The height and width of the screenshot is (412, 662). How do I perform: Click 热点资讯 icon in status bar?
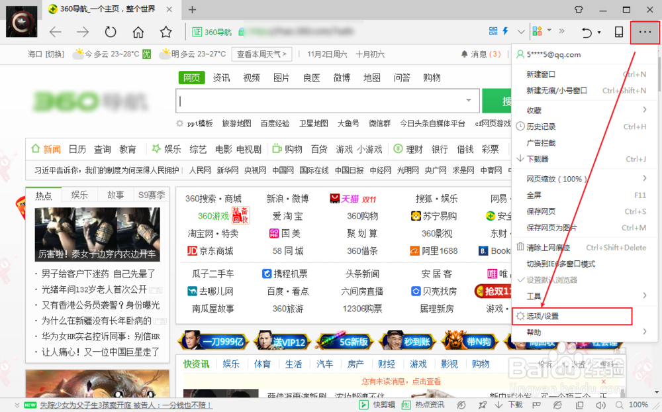(422, 405)
